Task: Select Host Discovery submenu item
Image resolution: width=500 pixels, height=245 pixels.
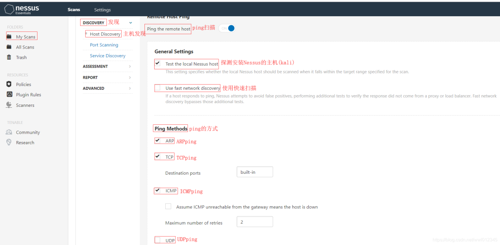Action: coord(105,34)
